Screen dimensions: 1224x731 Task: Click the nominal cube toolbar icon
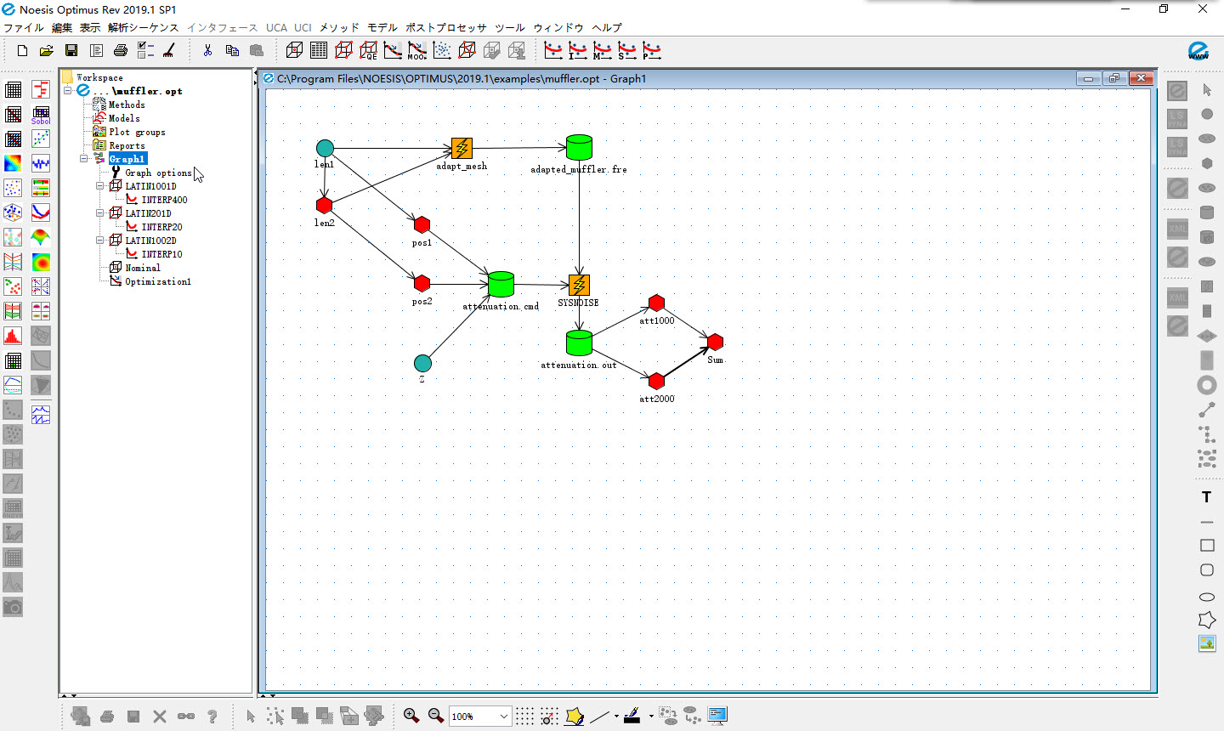tap(294, 51)
